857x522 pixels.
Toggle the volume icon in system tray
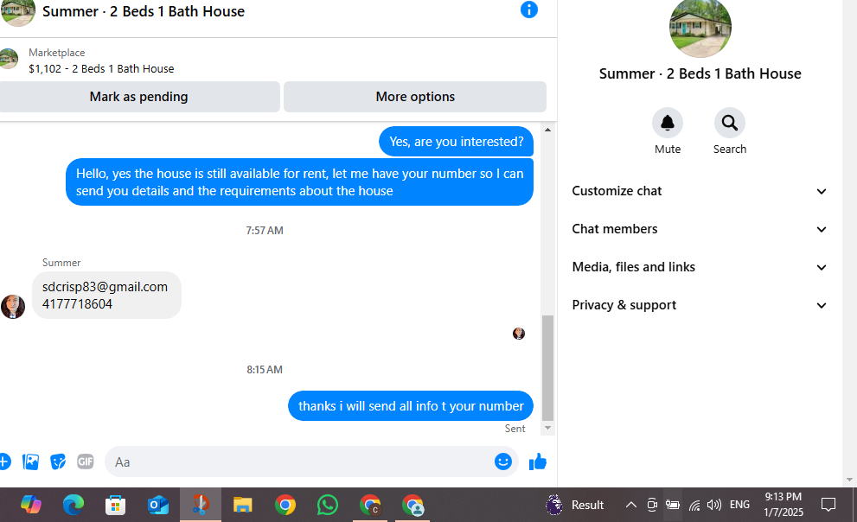(x=713, y=505)
